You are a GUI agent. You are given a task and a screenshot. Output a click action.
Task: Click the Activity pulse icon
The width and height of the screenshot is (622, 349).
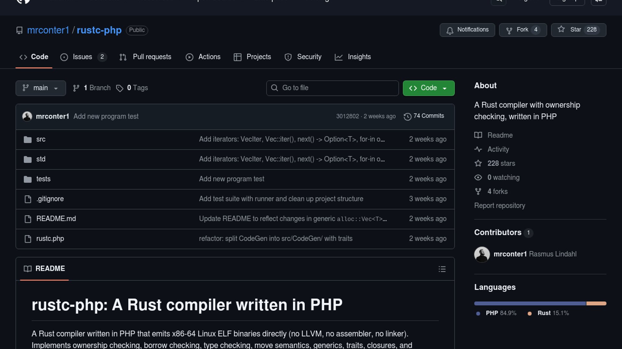(478, 149)
